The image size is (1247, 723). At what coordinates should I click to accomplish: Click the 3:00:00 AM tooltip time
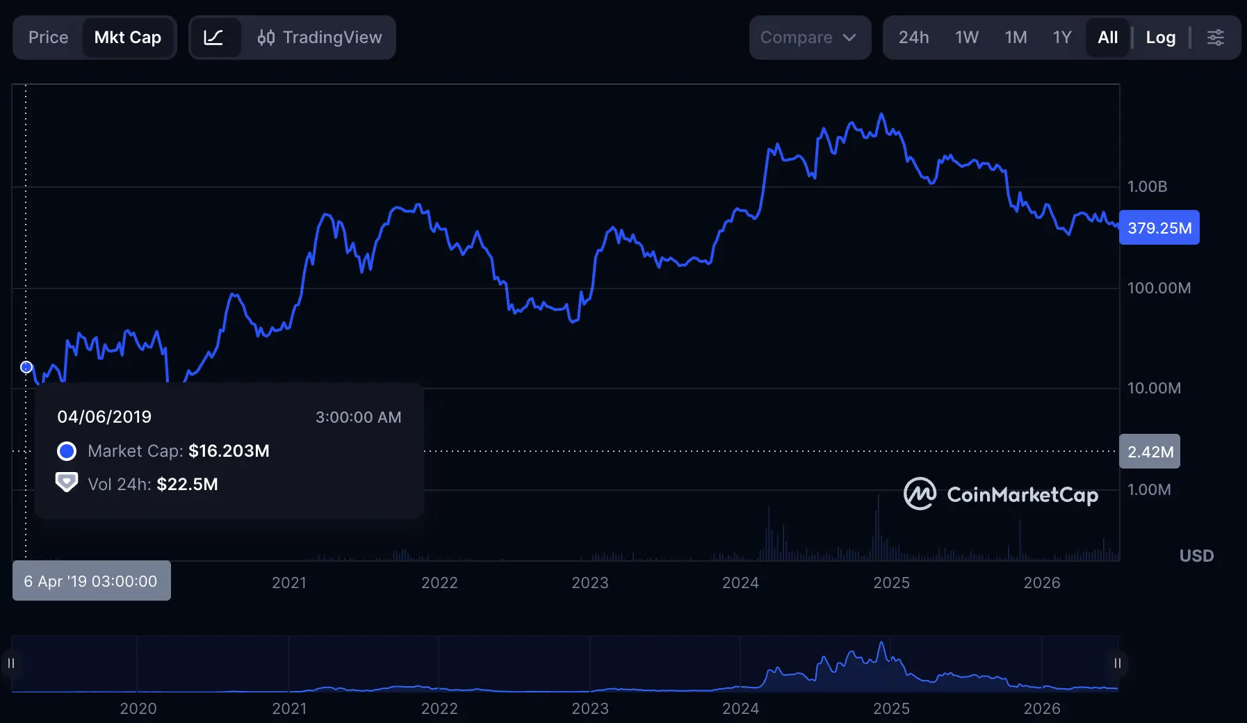pos(359,417)
